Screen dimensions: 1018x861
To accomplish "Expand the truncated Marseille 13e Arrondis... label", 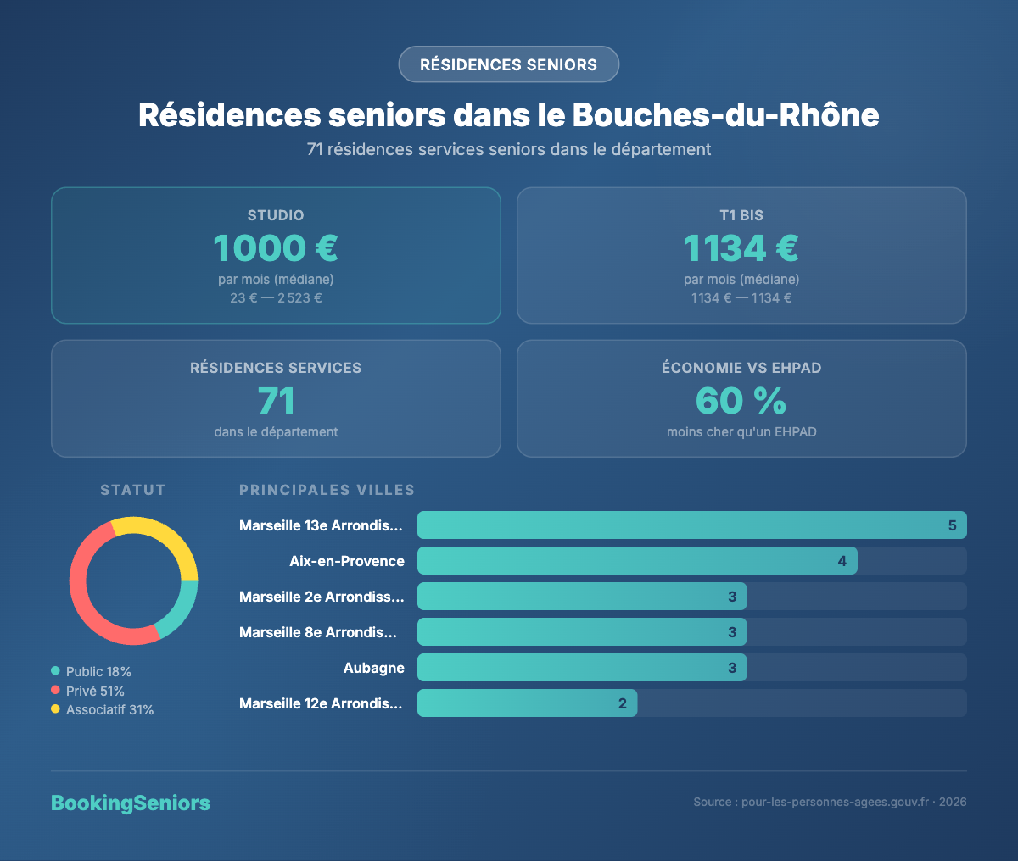I will tap(322, 525).
